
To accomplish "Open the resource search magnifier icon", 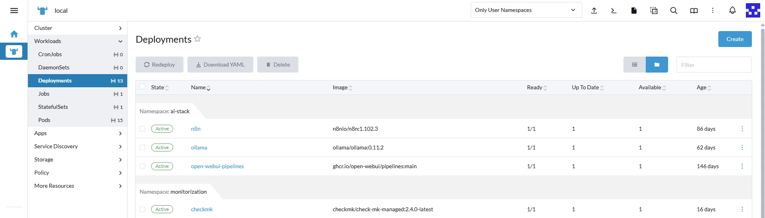I will tap(674, 11).
